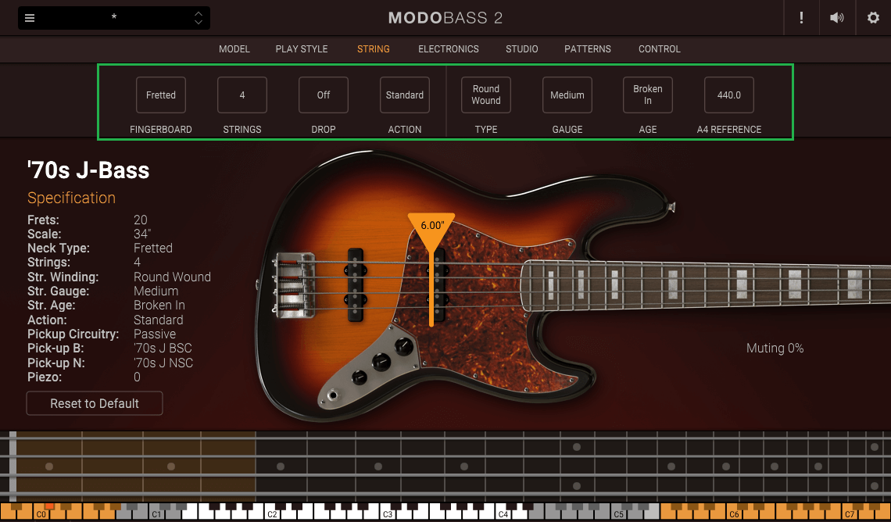Screen dimensions: 891x522
Task: Click the Pick-up B value '70s J BSC
Action: click(x=163, y=349)
